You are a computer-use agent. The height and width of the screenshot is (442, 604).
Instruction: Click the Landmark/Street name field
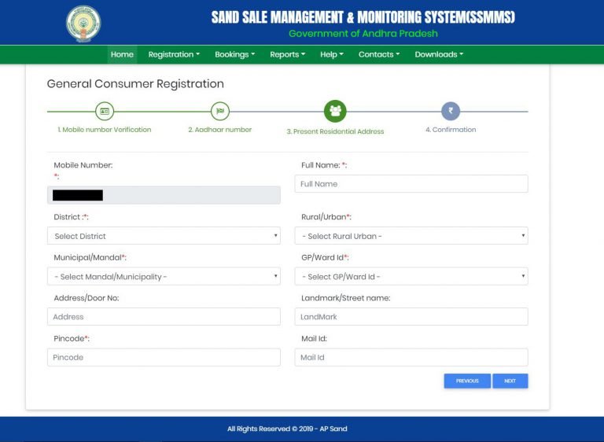coord(411,317)
